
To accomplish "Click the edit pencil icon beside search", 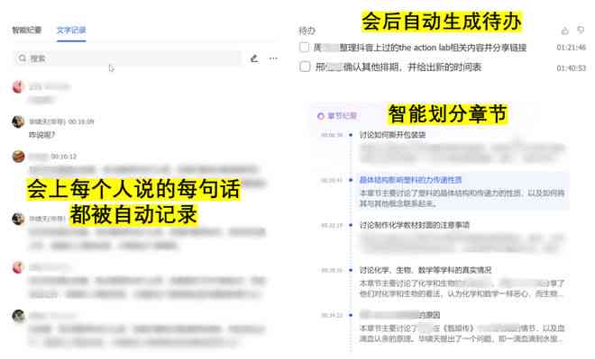I will point(254,58).
